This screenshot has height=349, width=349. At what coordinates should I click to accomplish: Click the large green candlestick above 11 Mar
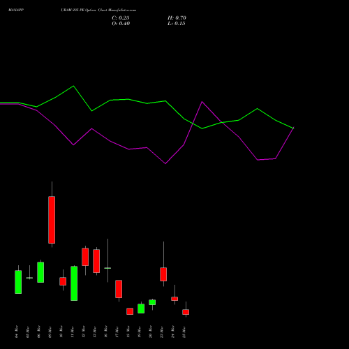pos(74,283)
